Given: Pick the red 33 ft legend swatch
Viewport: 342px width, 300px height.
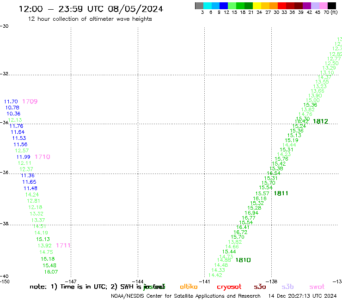Looking at the screenshot, I should tap(282, 6).
